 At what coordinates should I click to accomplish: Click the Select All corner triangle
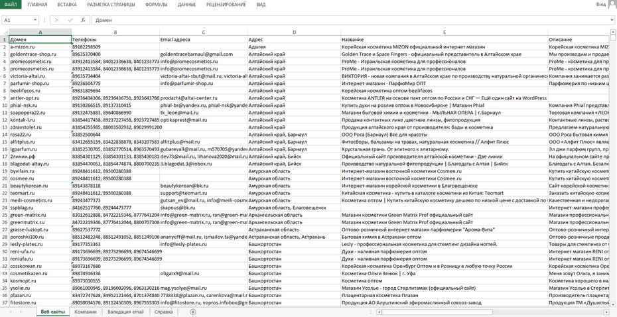[5, 32]
